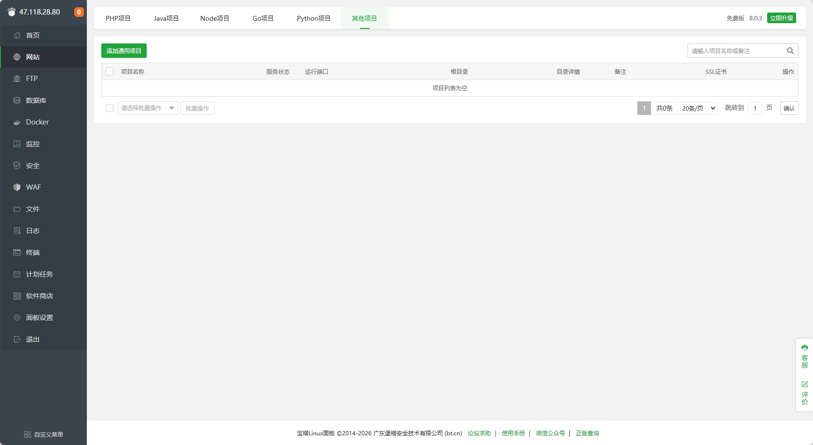Open the 使用手册 footer link
This screenshot has height=445, width=813.
coord(513,433)
